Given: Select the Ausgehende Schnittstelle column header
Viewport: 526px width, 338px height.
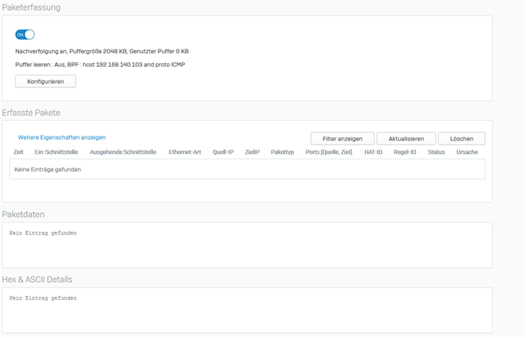Looking at the screenshot, I should click(x=123, y=152).
